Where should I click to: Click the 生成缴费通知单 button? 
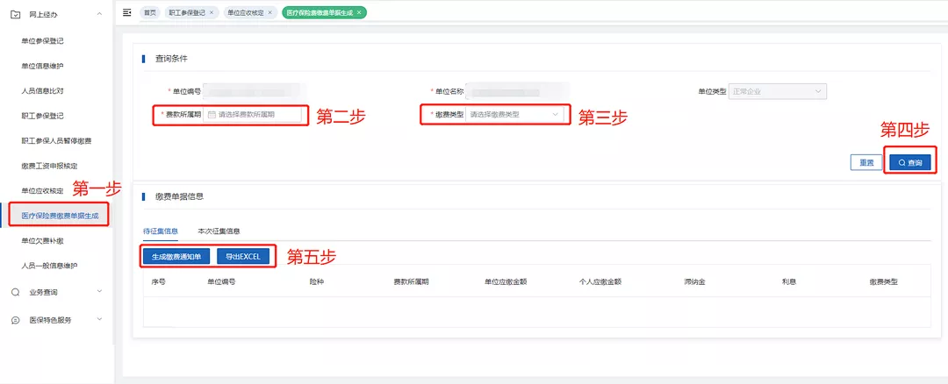point(176,257)
